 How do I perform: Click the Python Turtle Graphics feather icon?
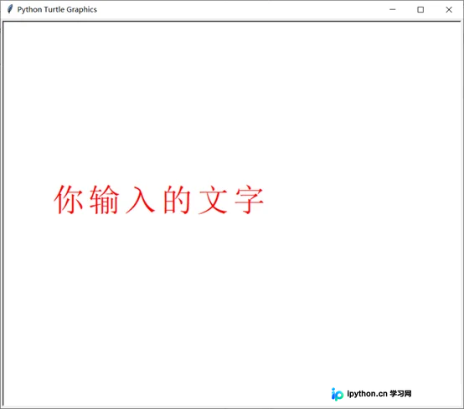10,9
